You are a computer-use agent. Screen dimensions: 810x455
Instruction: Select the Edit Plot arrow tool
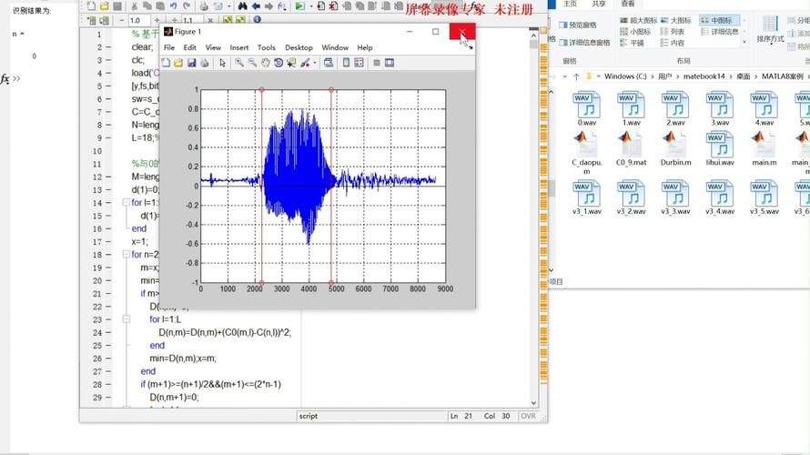[222, 63]
